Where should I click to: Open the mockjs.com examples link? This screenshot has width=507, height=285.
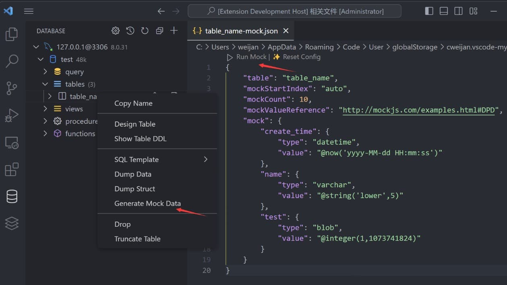click(418, 110)
